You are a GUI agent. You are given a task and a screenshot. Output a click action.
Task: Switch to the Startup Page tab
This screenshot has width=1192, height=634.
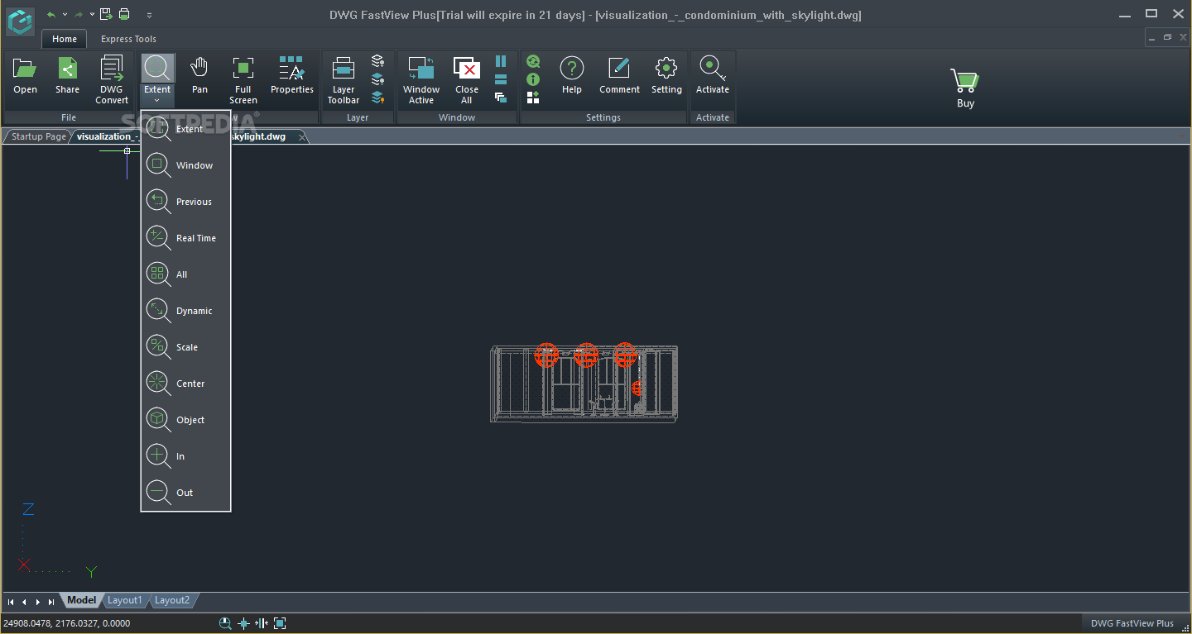coord(38,136)
